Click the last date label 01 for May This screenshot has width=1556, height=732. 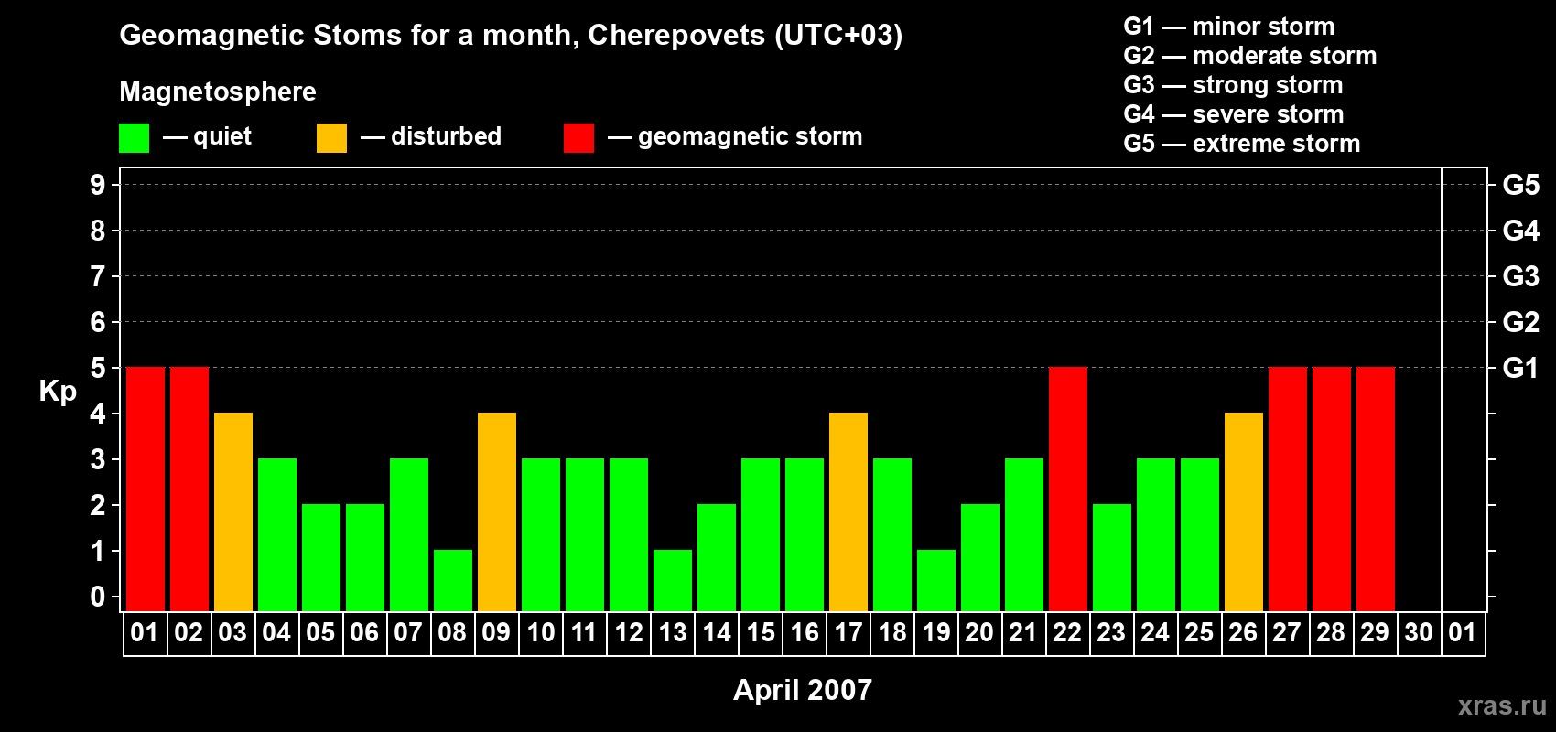pyautogui.click(x=1462, y=633)
